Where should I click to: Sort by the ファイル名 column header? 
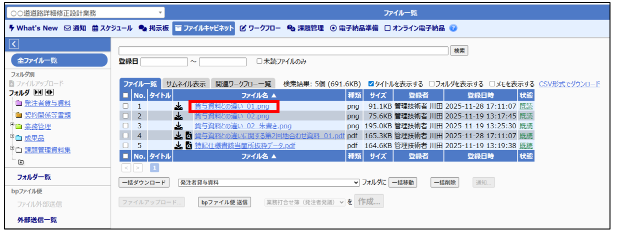click(x=259, y=95)
